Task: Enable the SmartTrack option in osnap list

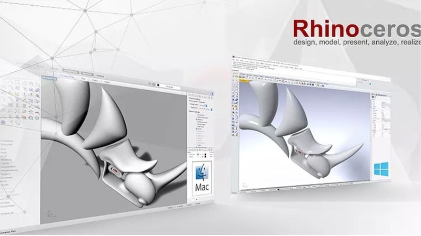Action: pyautogui.click(x=7, y=206)
